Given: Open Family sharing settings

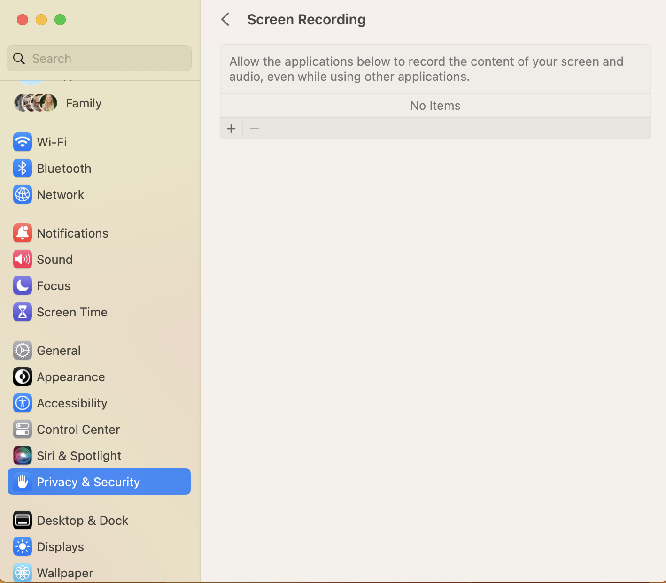Looking at the screenshot, I should point(83,103).
